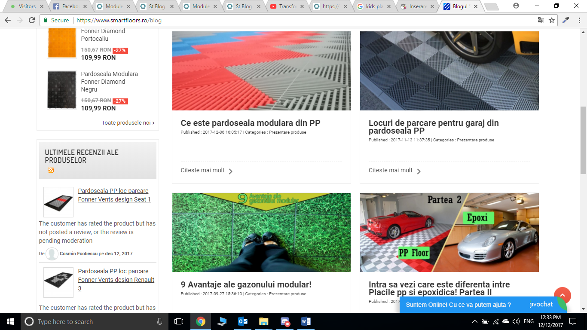
Task: Click the Task View taskbar icon
Action: 179,321
